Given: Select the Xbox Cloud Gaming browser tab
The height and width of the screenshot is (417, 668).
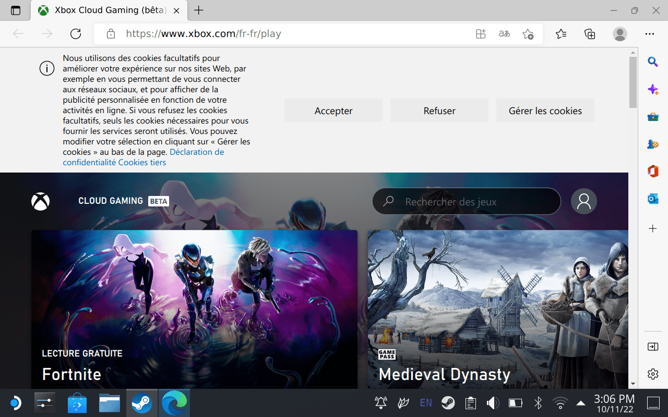Looking at the screenshot, I should [110, 10].
